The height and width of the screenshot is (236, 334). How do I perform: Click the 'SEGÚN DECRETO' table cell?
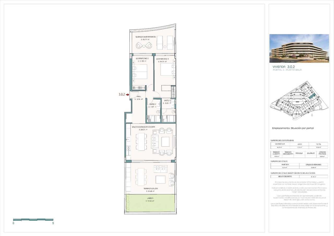coord(285,177)
